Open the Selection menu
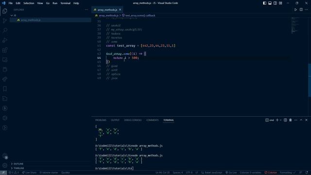 coord(29,3)
